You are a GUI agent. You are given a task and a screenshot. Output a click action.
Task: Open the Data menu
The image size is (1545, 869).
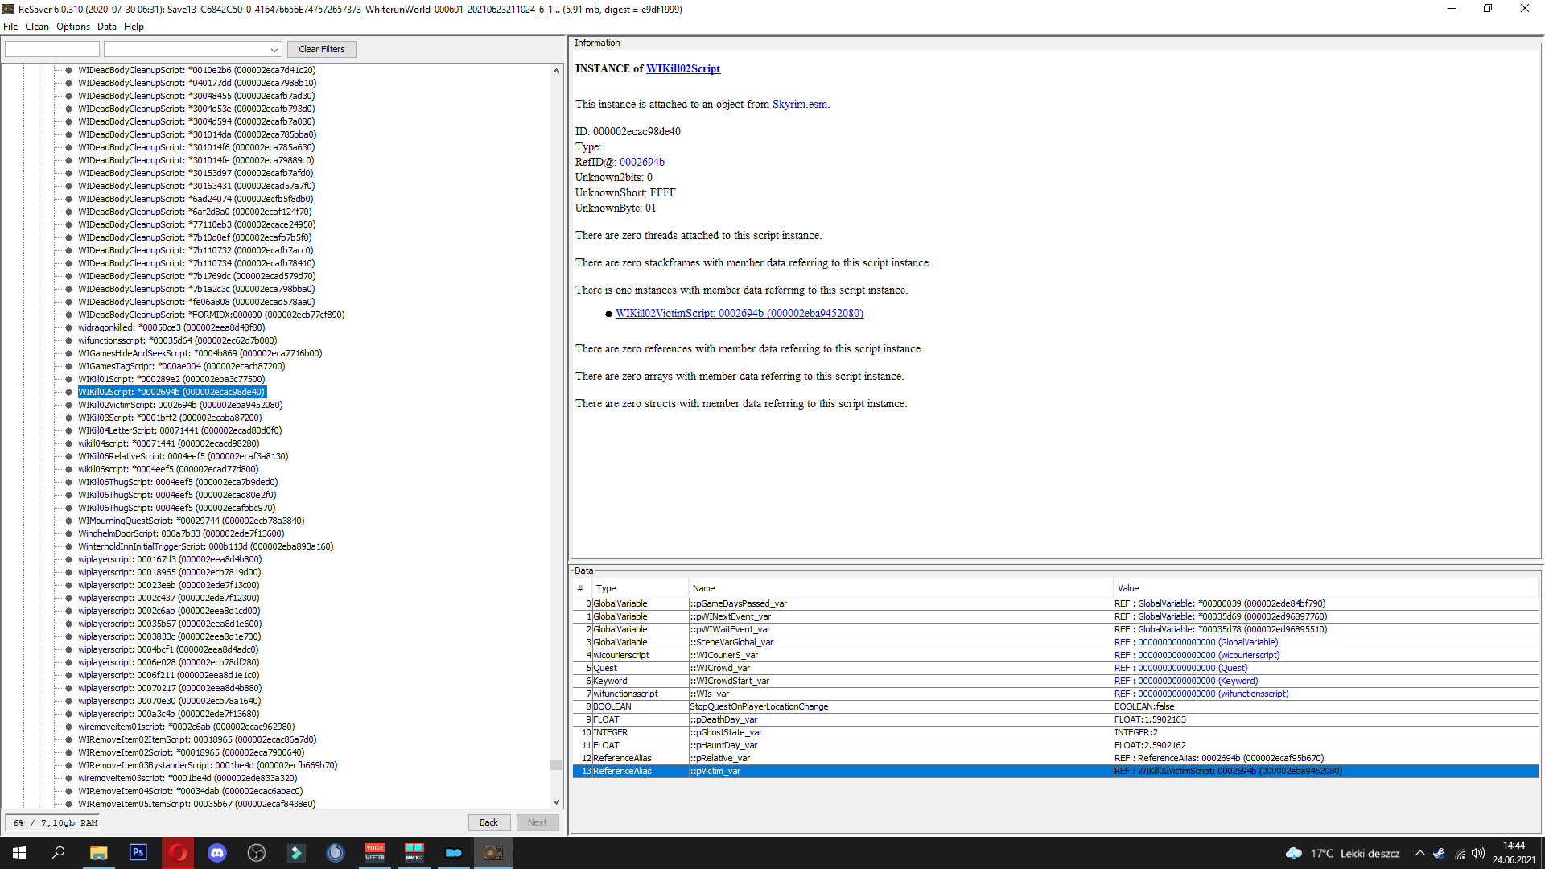click(107, 27)
